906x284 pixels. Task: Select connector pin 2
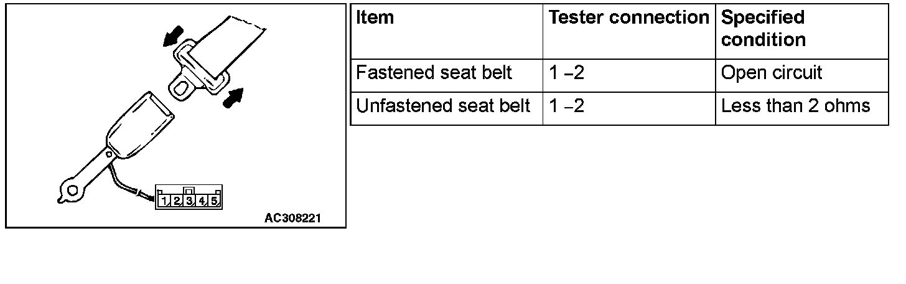point(177,201)
